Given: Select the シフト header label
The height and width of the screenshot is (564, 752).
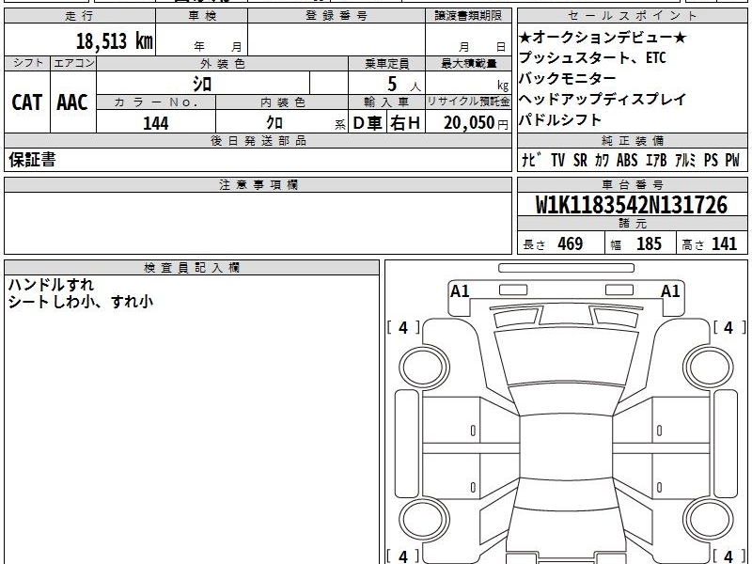Looking at the screenshot, I should pyautogui.click(x=27, y=63).
